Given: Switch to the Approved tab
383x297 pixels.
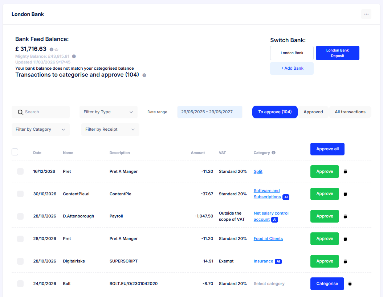Looking at the screenshot, I should click(x=313, y=112).
